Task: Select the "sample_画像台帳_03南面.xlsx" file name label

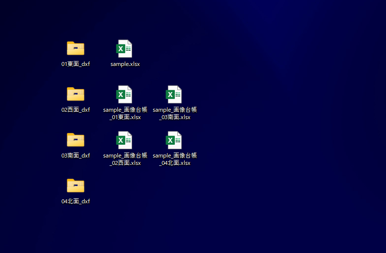Action: (x=175, y=113)
